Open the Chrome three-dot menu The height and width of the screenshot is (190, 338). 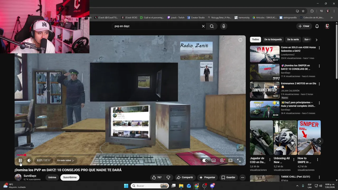pos(334,11)
